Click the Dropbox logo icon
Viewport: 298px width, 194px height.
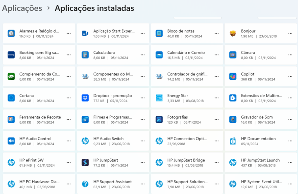(x=85, y=98)
